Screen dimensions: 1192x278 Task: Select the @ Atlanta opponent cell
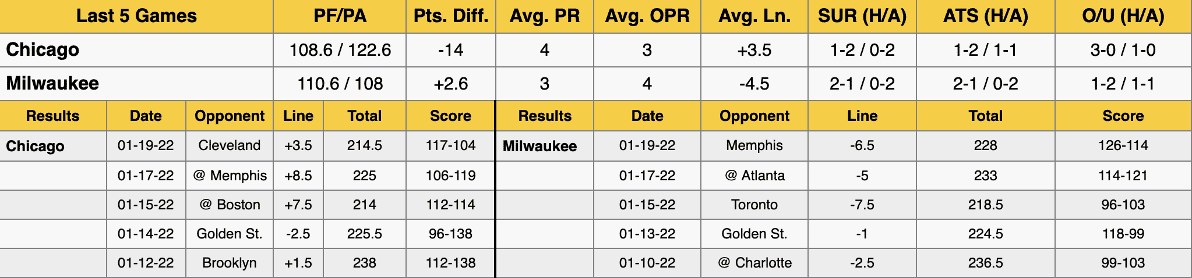754,176
